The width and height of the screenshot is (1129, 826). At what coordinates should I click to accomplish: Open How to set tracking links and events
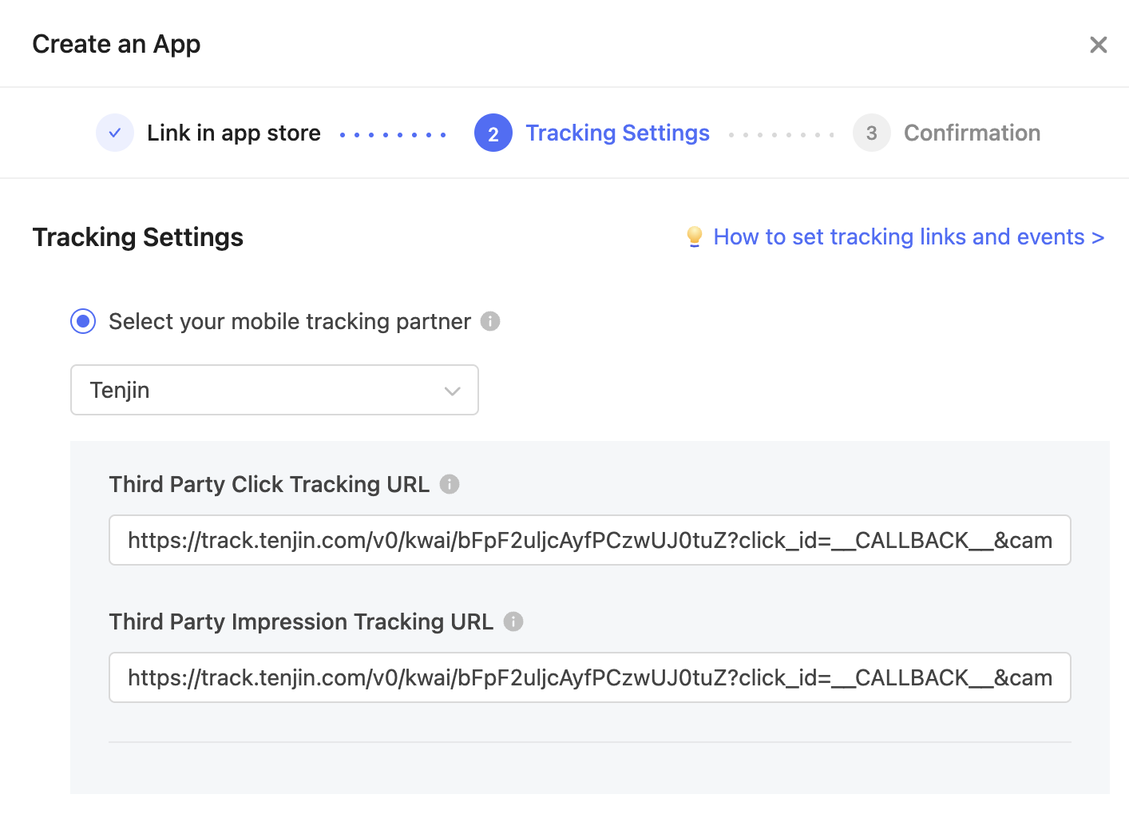909,236
